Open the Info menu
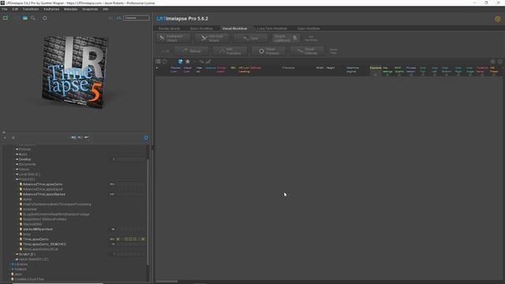This screenshot has height=284, width=505. [x=106, y=9]
